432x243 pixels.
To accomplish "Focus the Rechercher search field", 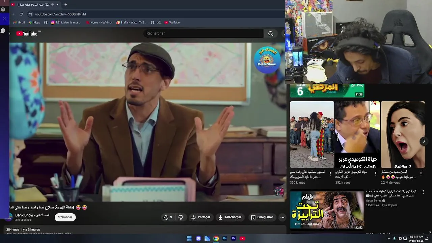I will [204, 33].
